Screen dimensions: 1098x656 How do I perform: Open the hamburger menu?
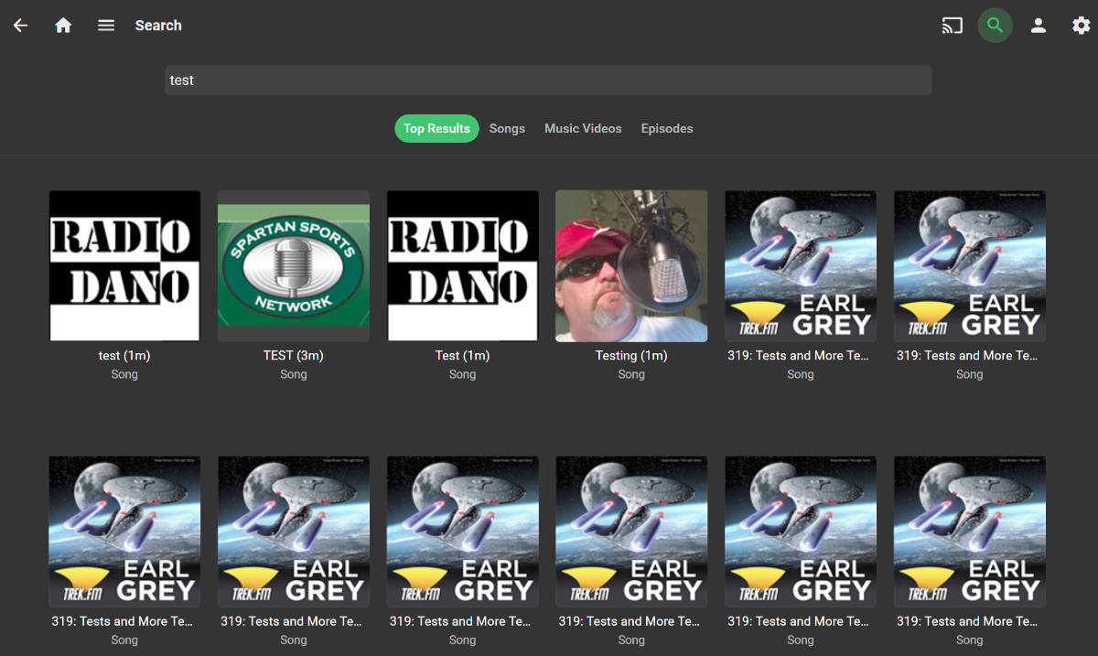tap(106, 26)
